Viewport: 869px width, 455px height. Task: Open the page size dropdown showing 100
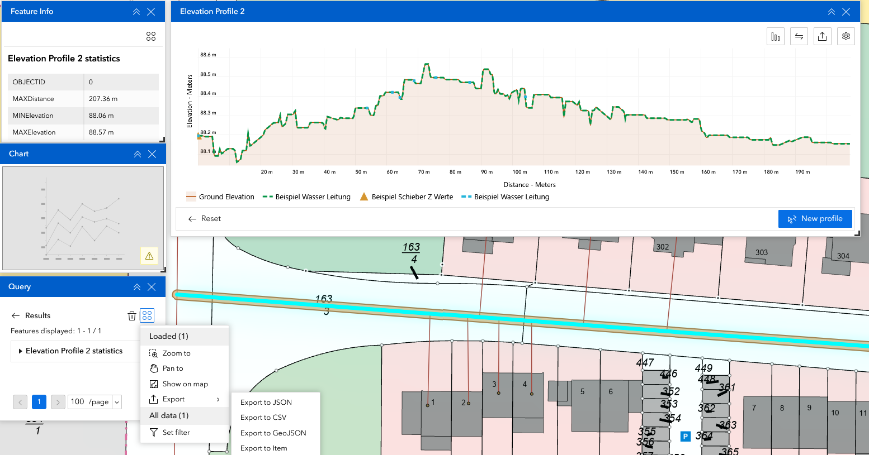click(x=95, y=401)
